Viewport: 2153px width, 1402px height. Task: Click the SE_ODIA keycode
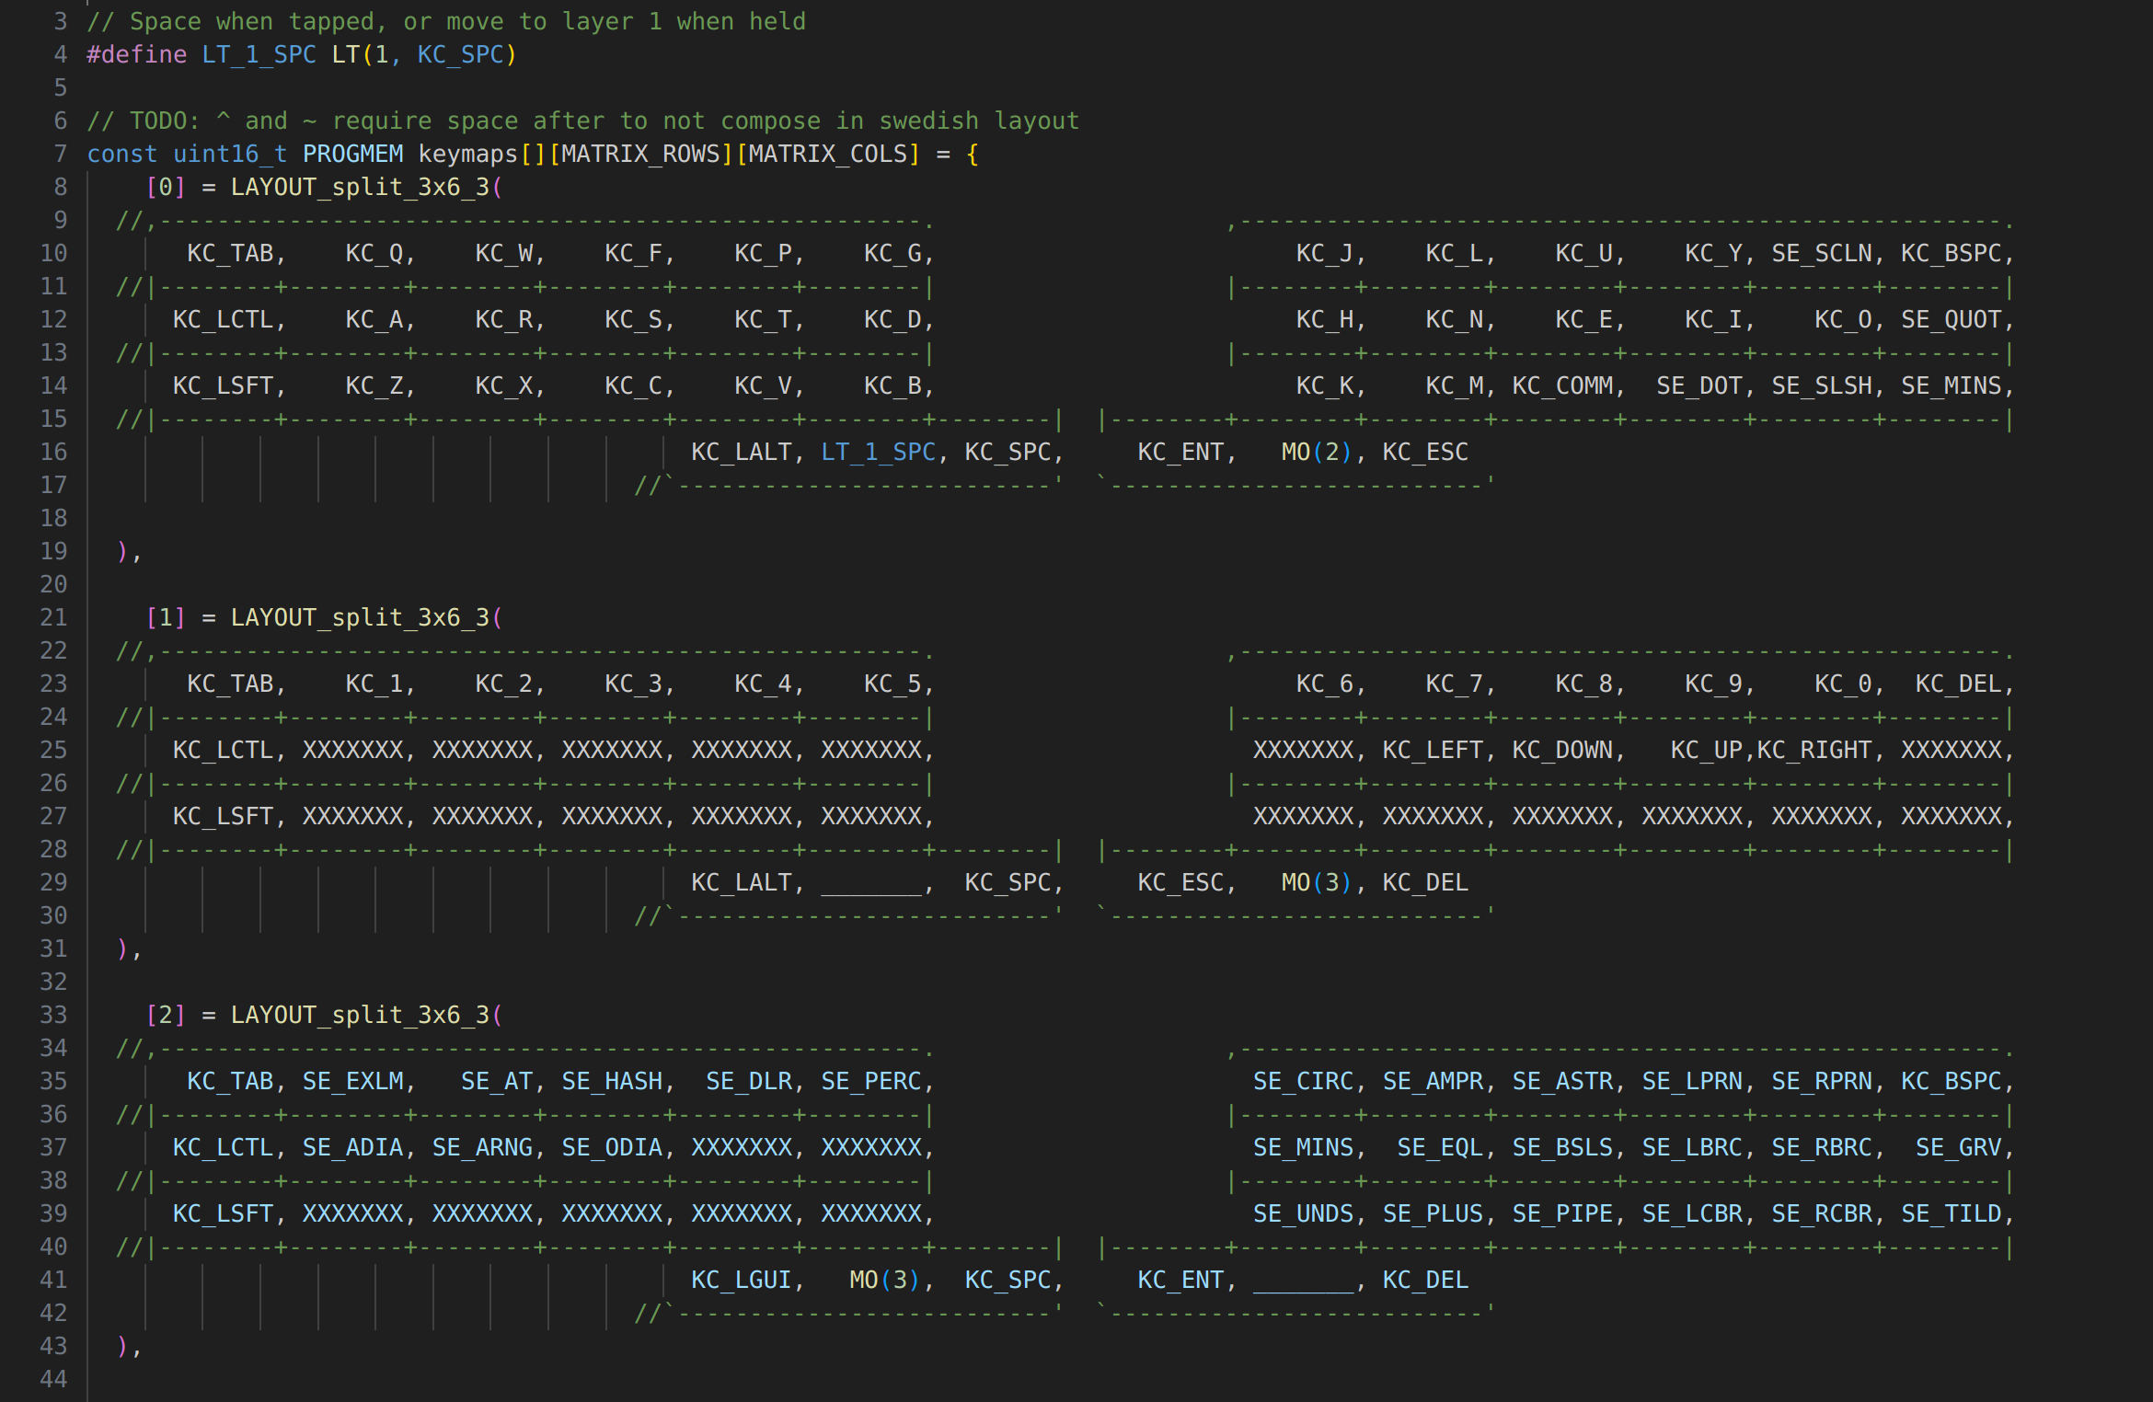pos(612,1147)
